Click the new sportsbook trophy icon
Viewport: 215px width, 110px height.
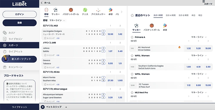[x=6, y=58]
